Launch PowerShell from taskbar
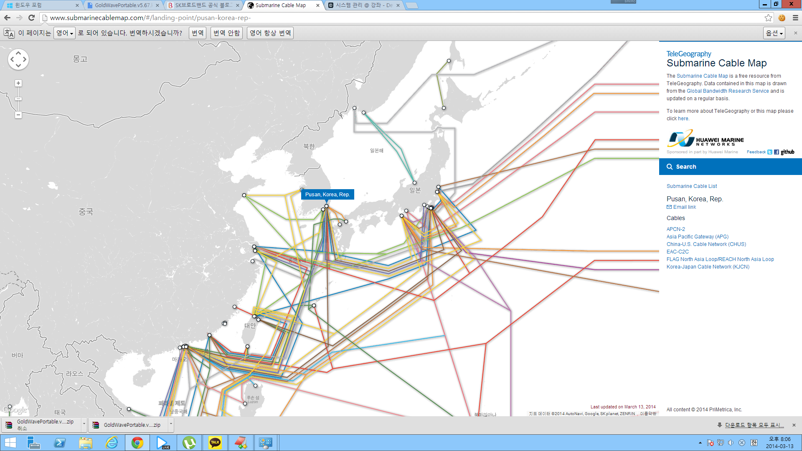This screenshot has height=451, width=802. click(x=60, y=443)
